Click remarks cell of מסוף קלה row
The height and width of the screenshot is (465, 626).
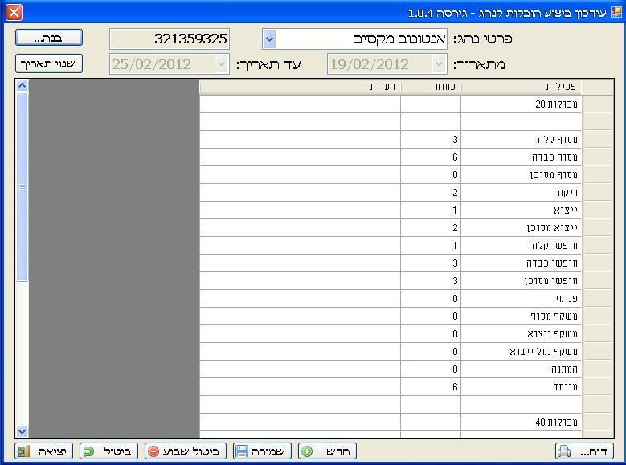coord(301,140)
